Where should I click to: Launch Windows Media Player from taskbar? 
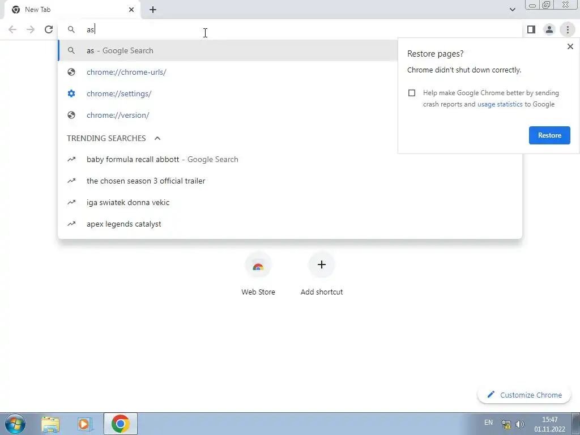coord(85,424)
